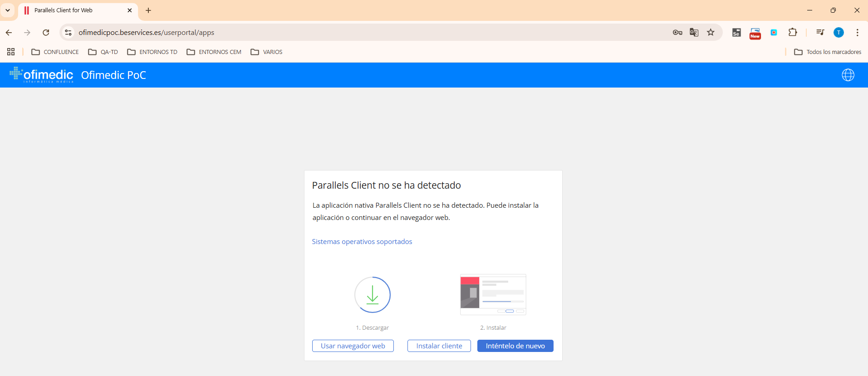Reload the page
Image resolution: width=868 pixels, height=376 pixels.
tap(46, 32)
